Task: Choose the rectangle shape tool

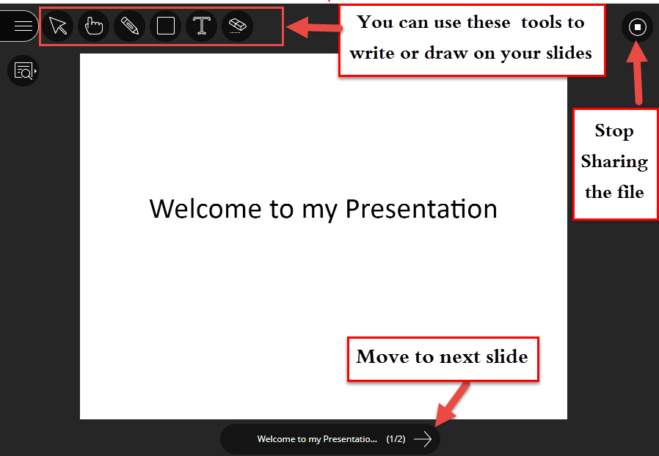Action: coord(165,26)
